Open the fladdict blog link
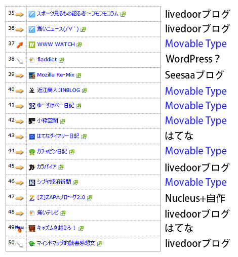Image resolution: width=238 pixels, height=257 pixels. click(47, 60)
